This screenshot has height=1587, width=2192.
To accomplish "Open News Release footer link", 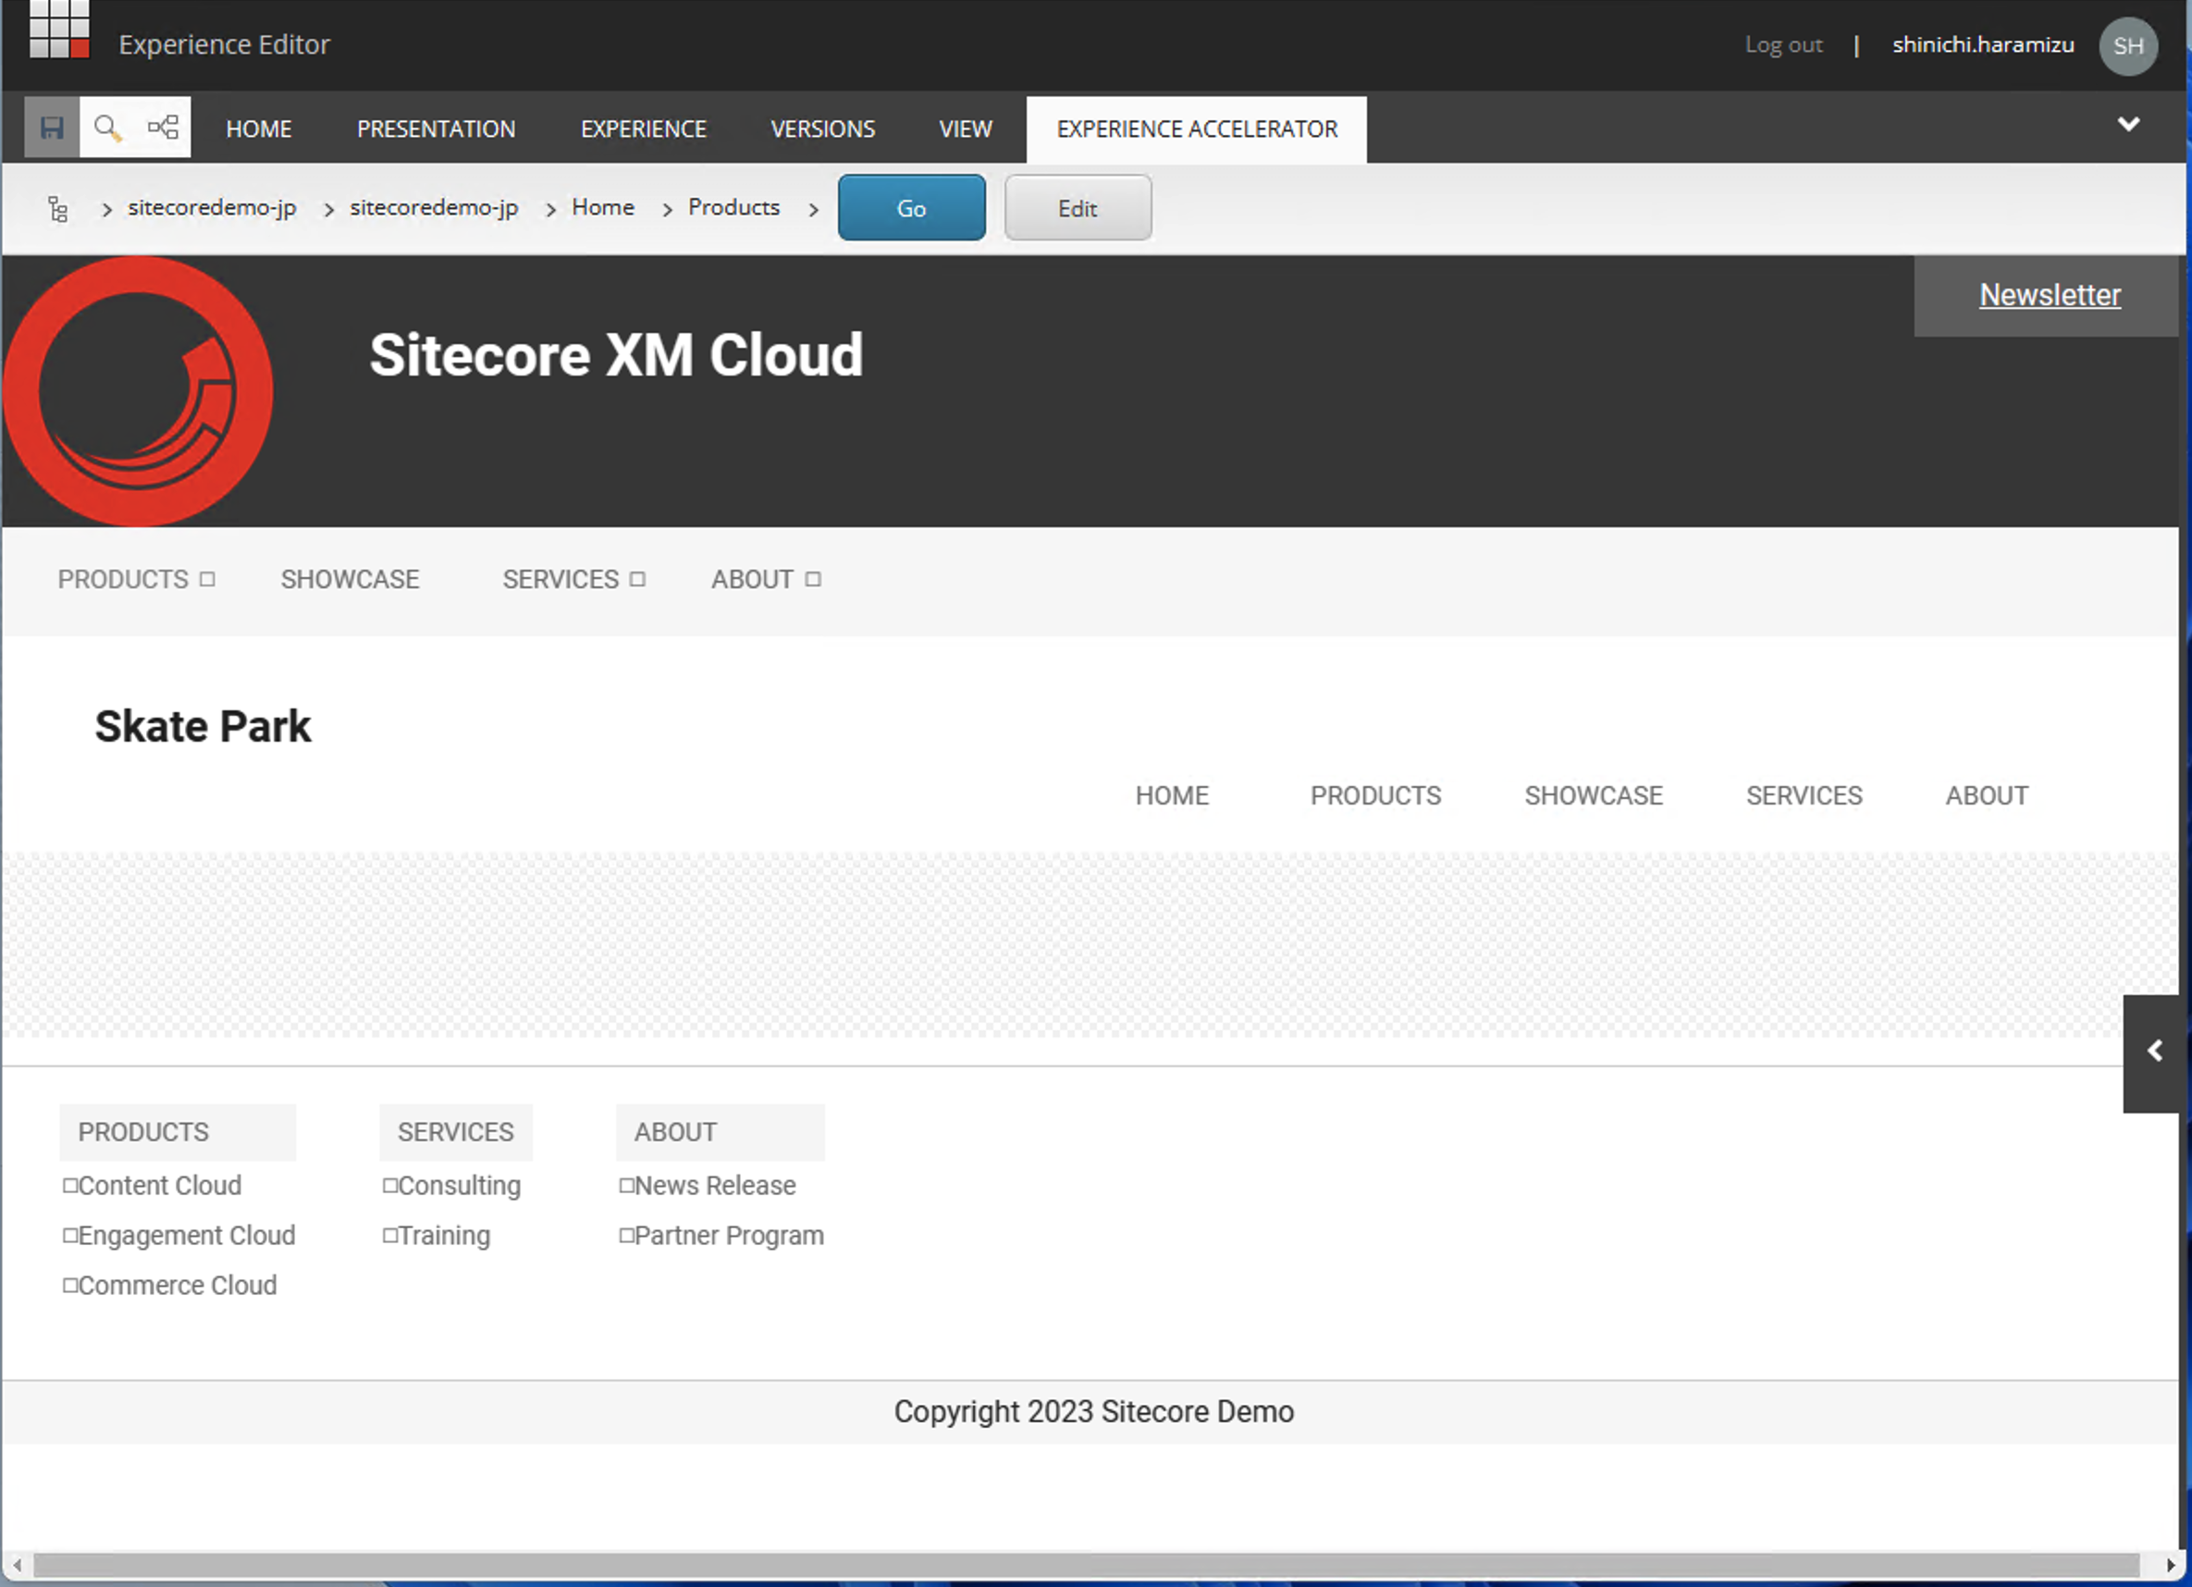I will point(714,1186).
